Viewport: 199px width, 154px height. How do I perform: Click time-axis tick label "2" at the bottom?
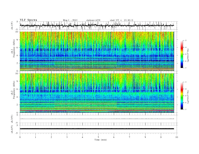click(51, 137)
